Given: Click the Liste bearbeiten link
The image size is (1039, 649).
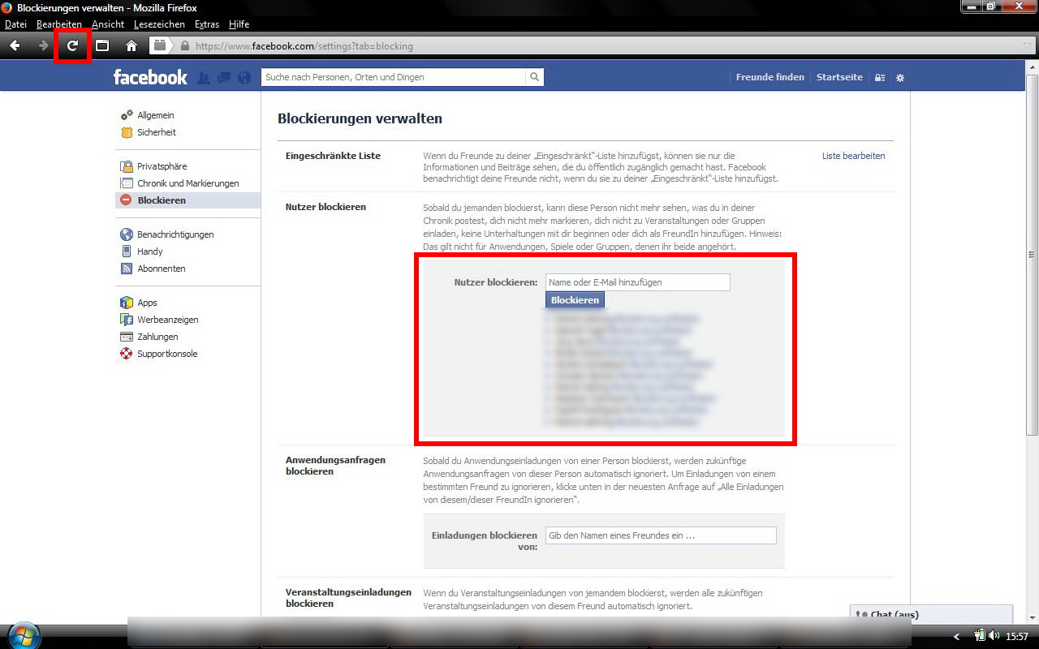Looking at the screenshot, I should click(x=853, y=156).
